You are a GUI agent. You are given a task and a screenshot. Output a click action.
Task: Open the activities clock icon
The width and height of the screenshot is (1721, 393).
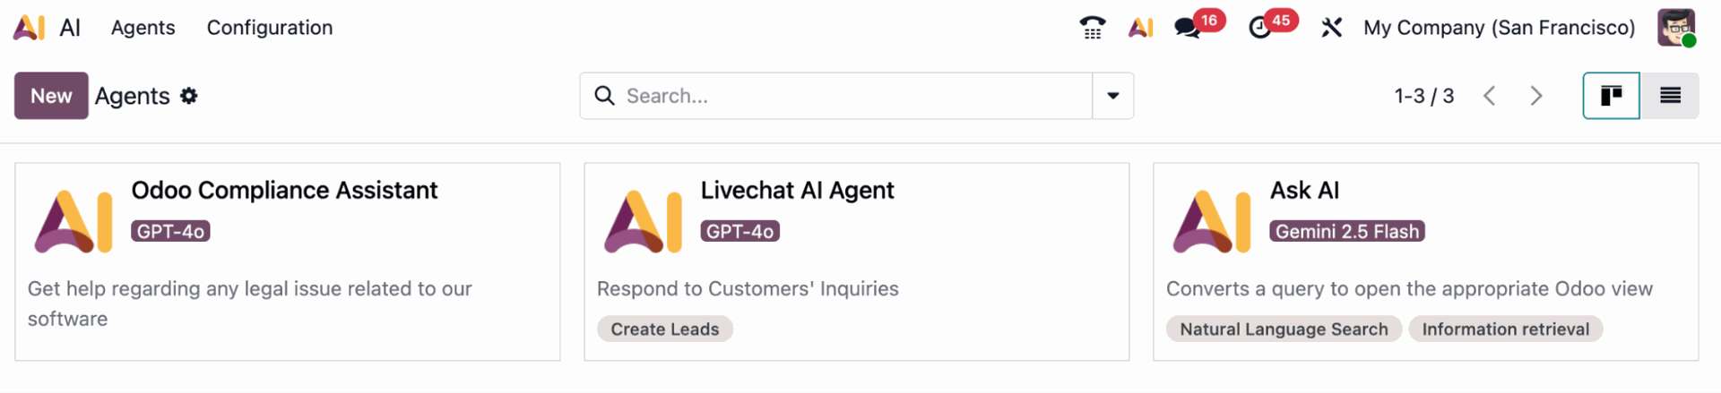tap(1260, 28)
